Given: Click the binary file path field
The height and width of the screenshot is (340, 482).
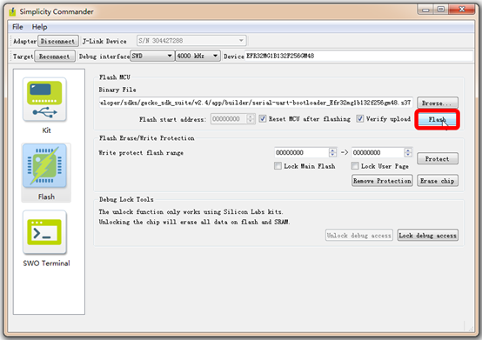Looking at the screenshot, I should [x=256, y=103].
